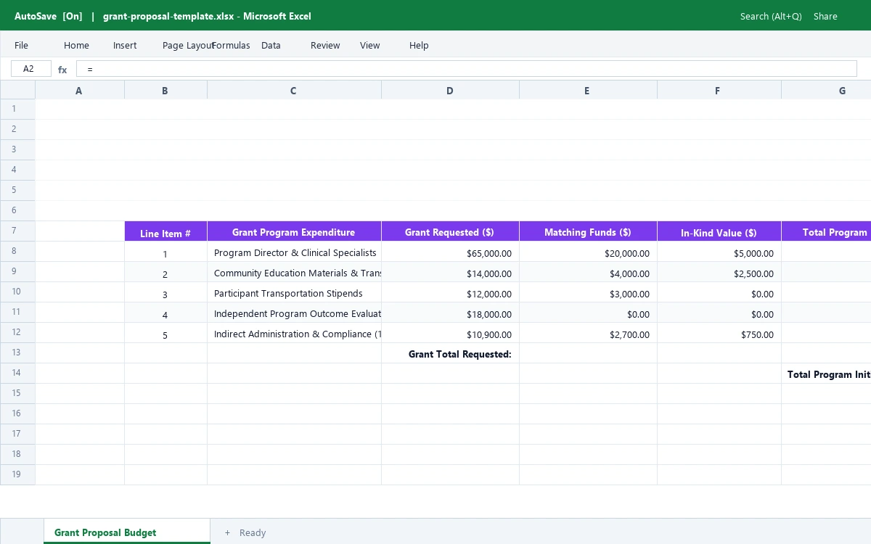Screen dimensions: 871x544
Task: Add a new sheet with plus icon
Action: click(x=227, y=532)
